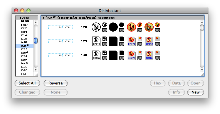Select the icl4 resource type
The image size is (220, 114).
tap(25, 32)
